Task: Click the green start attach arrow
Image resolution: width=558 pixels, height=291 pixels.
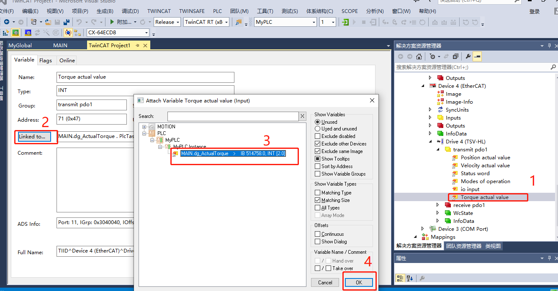Action: coord(112,22)
